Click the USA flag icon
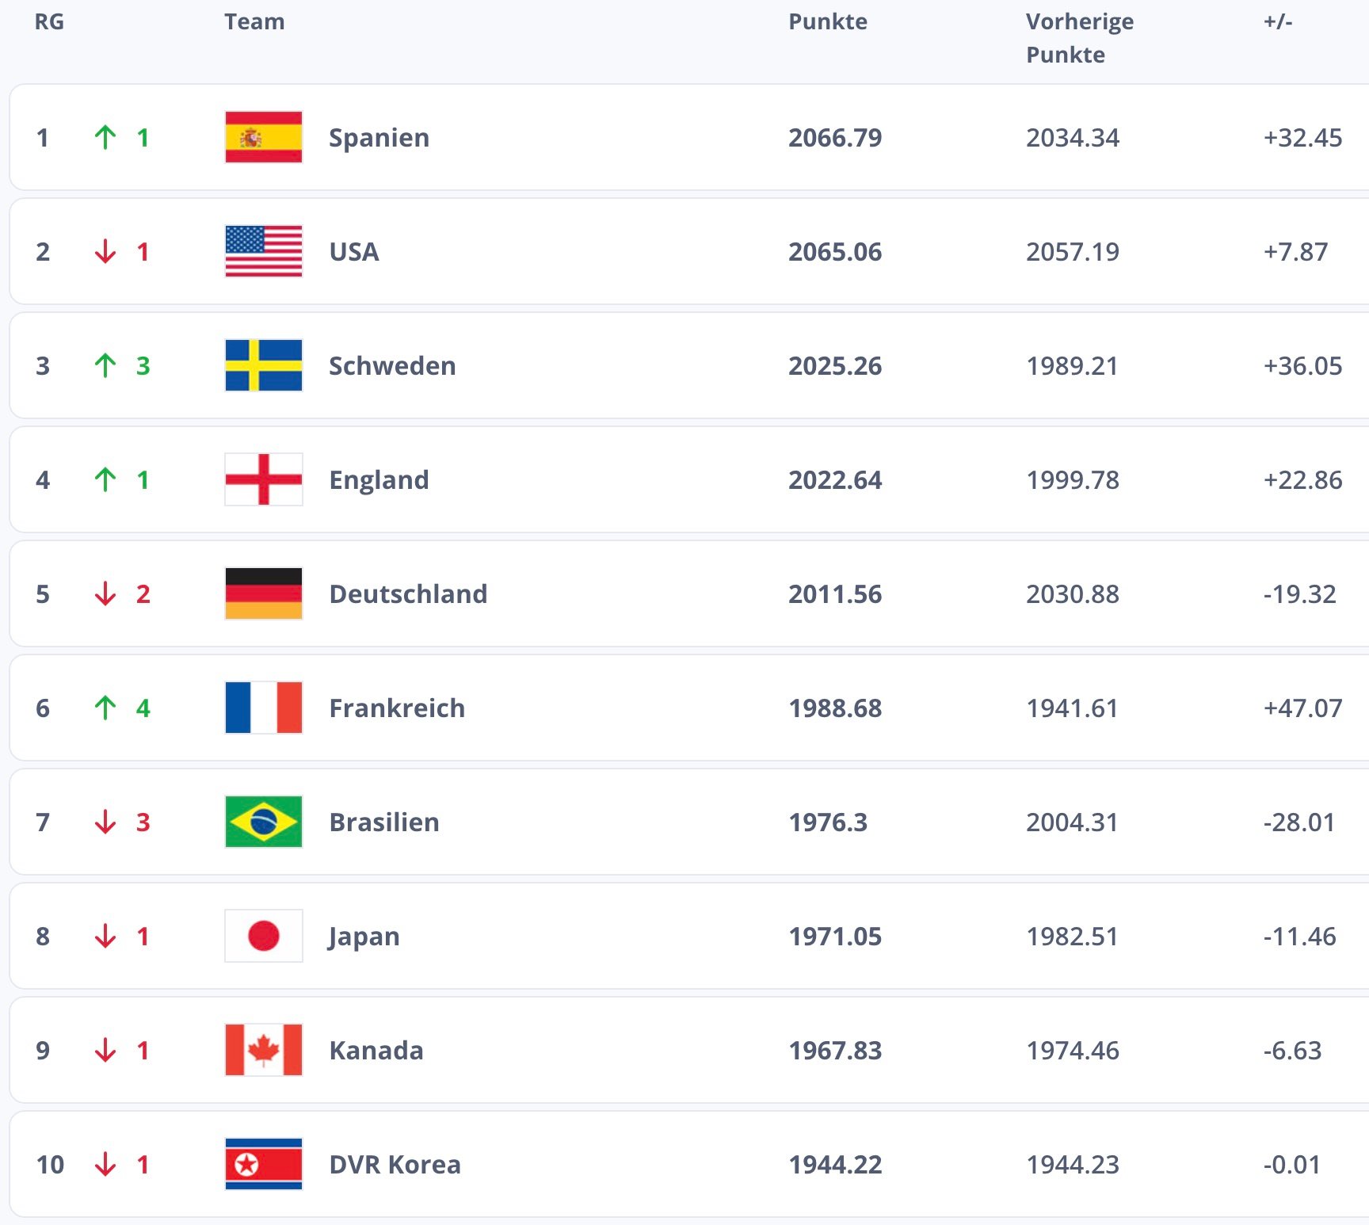 tap(263, 251)
